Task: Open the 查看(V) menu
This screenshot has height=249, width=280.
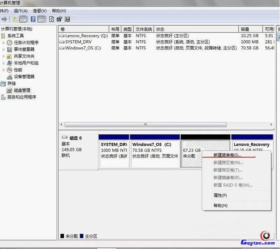Action: point(39,11)
